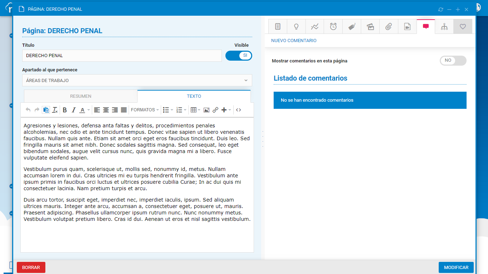Open the hierarchy tree panel icon
This screenshot has height=274, width=488.
[x=444, y=27]
